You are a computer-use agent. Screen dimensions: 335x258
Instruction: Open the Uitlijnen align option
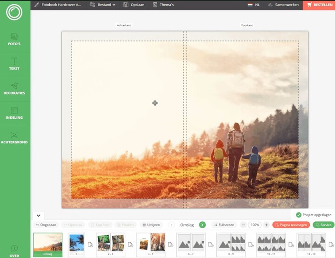point(151,225)
